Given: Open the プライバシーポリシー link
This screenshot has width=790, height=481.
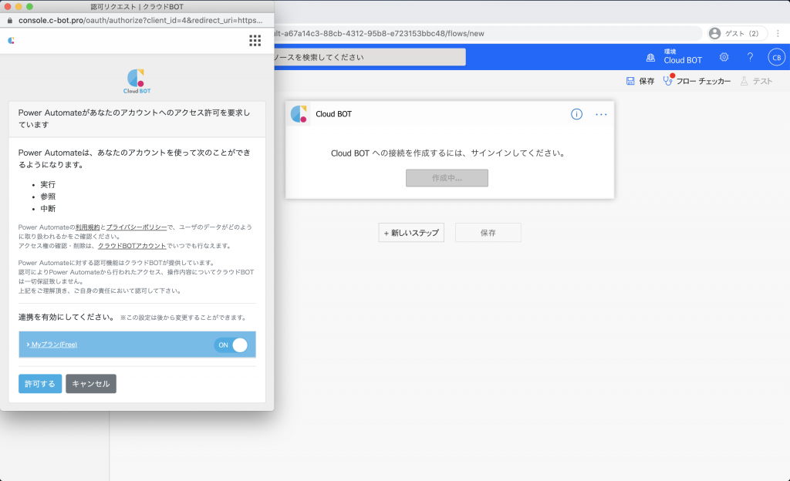Looking at the screenshot, I should click(x=137, y=227).
